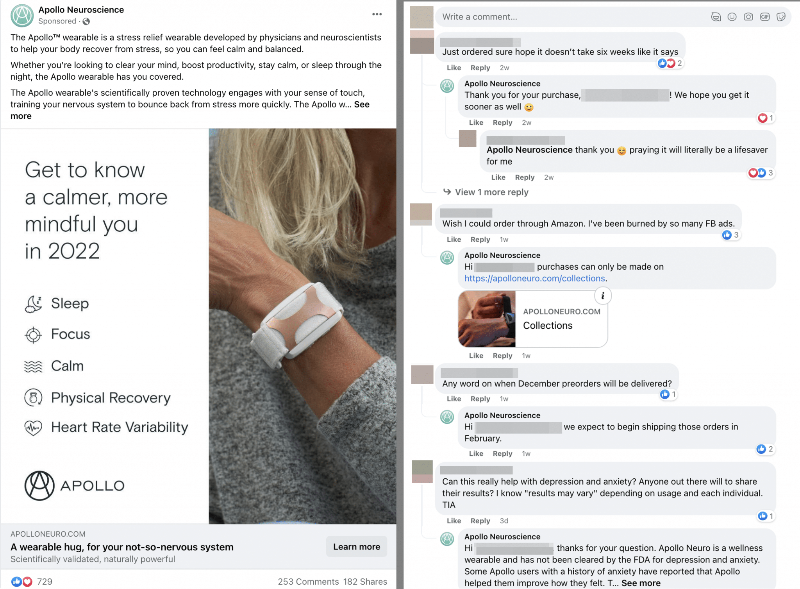Open the apolloneuro.com/collections link
800x589 pixels.
click(x=534, y=278)
